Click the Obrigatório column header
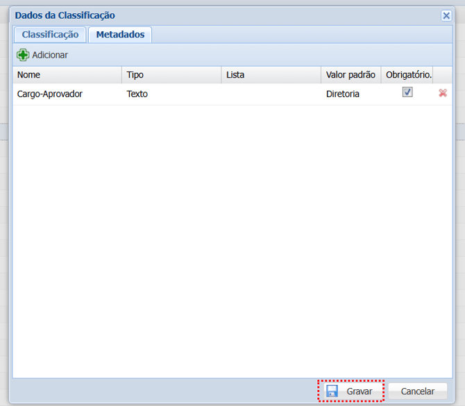The width and height of the screenshot is (465, 406). 407,75
